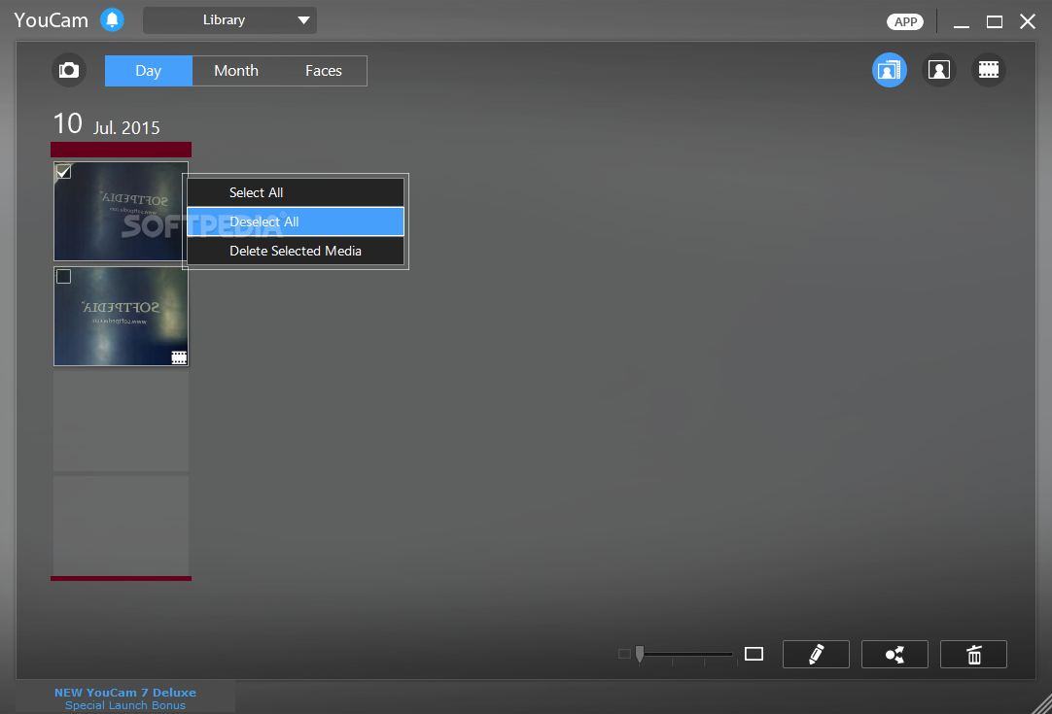Uncheck the first thumbnail's checkbox
This screenshot has height=714, width=1052.
click(x=64, y=172)
